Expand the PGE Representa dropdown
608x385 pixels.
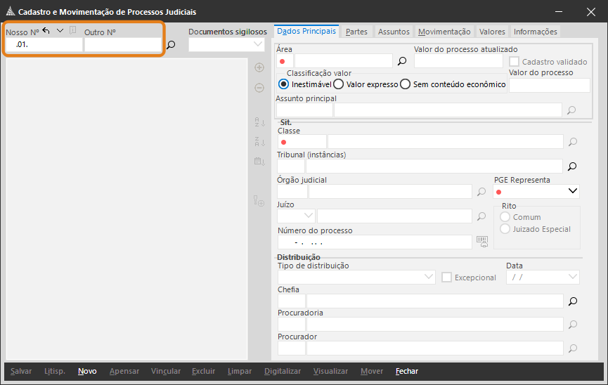coord(572,191)
